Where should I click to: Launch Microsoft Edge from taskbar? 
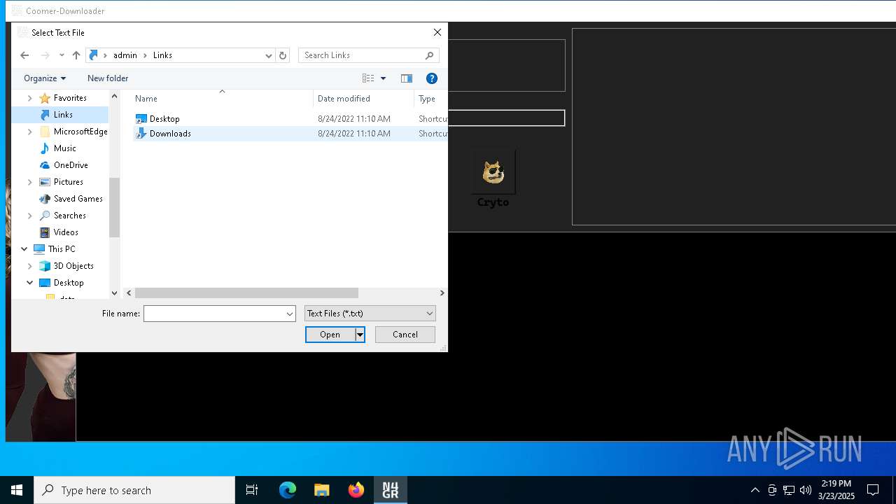(288, 490)
